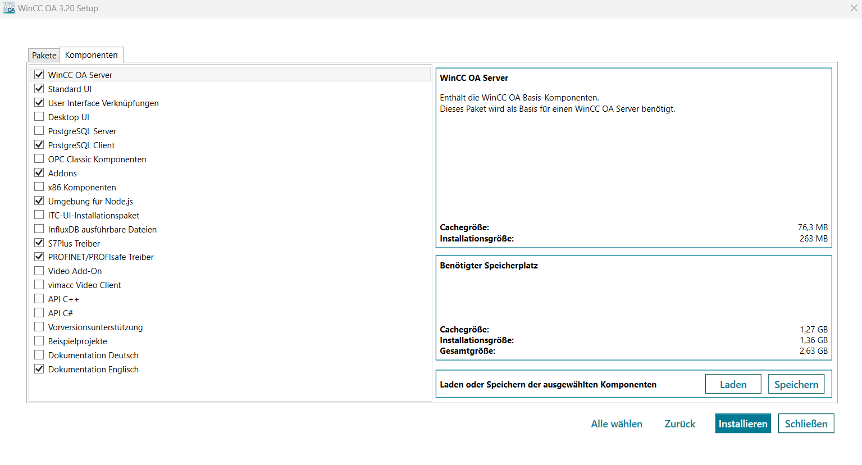Screen dimensions: 862x465
Task: Click the 'Benötigter Speicherplatz' heading
Action: (x=489, y=265)
